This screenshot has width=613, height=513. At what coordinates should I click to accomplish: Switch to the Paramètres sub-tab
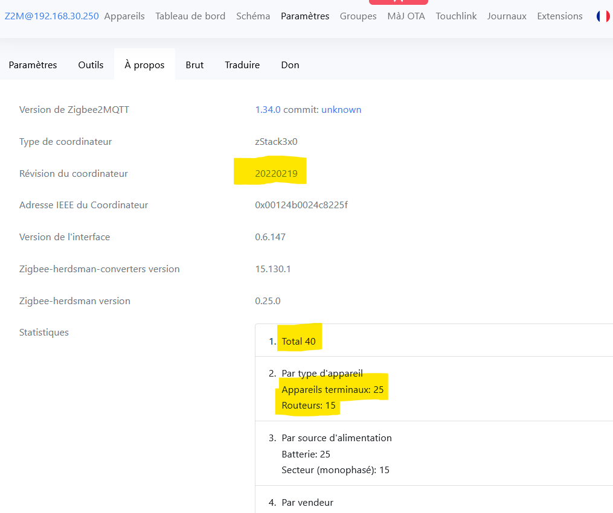pos(33,65)
